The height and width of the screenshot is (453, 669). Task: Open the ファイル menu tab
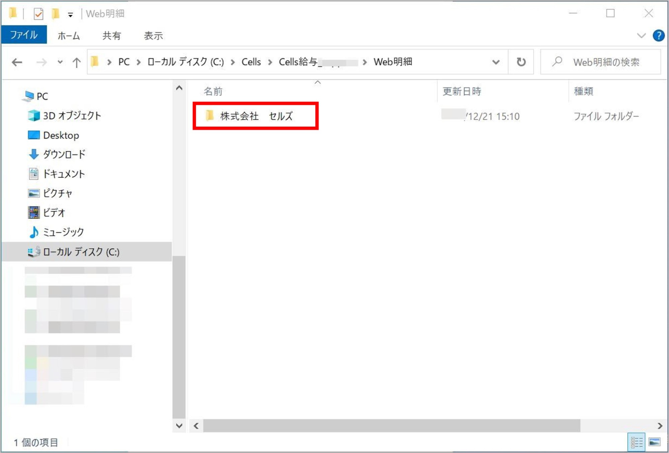24,35
